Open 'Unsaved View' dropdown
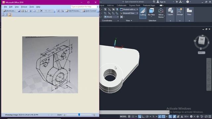This screenshot has height=119, width=212. [129, 13]
